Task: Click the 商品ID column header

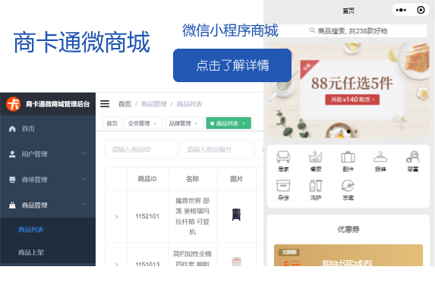Action: 147,179
